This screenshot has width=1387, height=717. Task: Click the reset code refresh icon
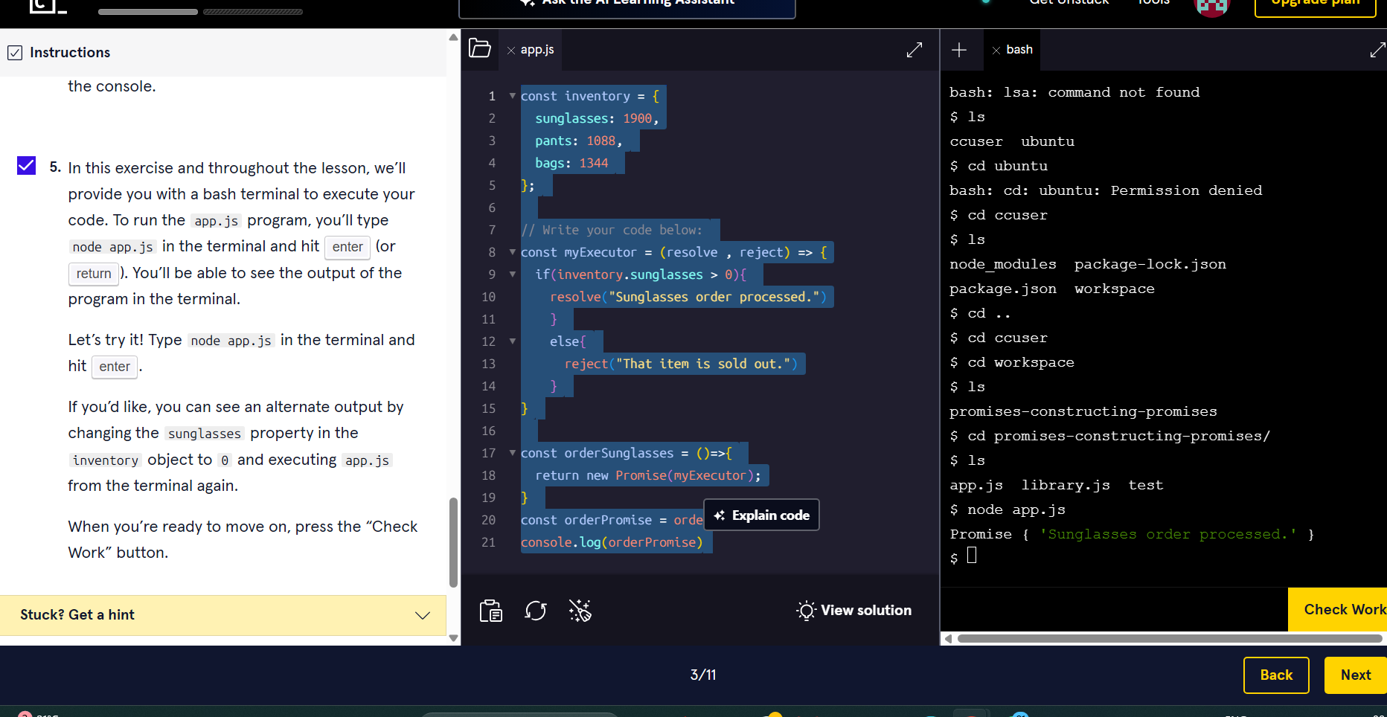[536, 611]
